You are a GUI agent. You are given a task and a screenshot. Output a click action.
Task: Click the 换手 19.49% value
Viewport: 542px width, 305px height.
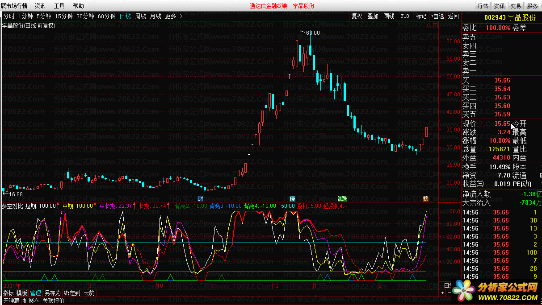point(500,166)
